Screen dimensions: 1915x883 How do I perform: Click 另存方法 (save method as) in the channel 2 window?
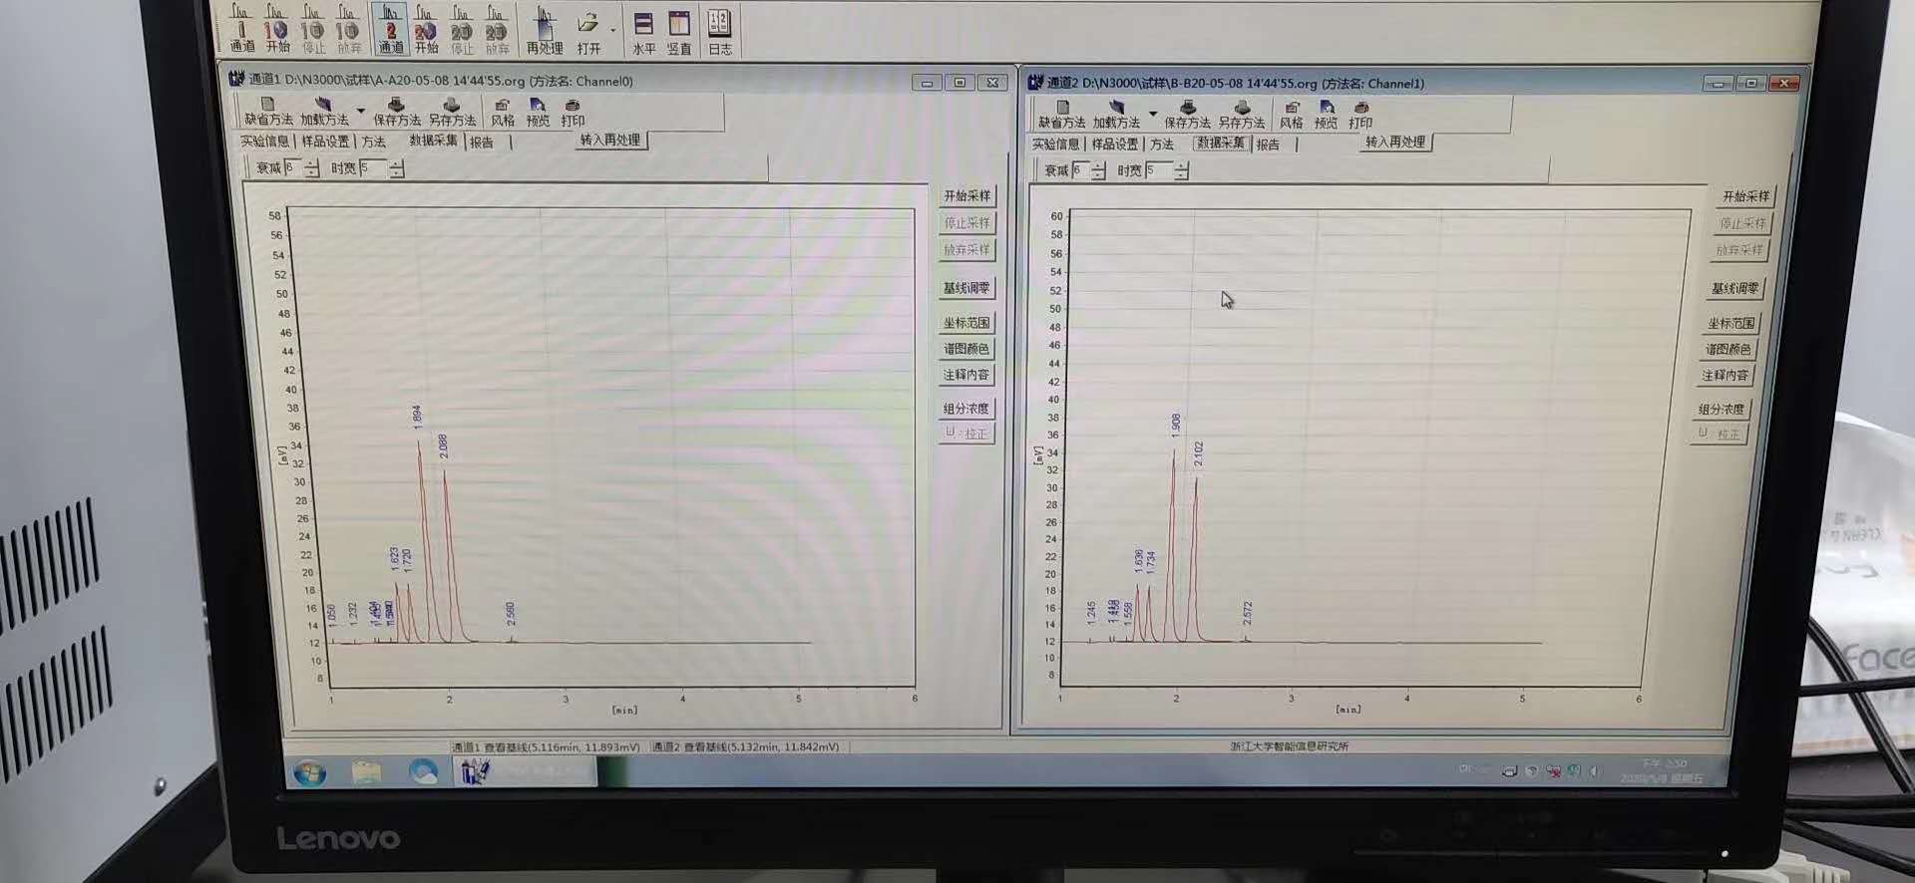[x=1241, y=114]
